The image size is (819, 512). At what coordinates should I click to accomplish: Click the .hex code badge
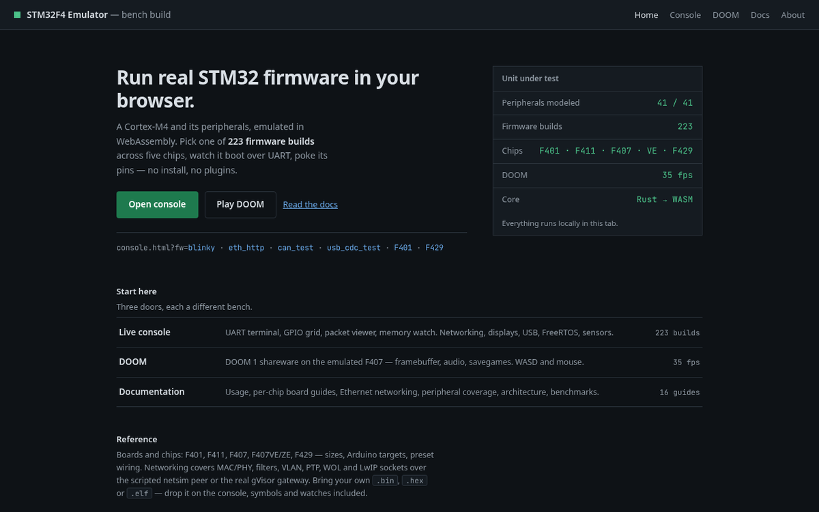414,481
